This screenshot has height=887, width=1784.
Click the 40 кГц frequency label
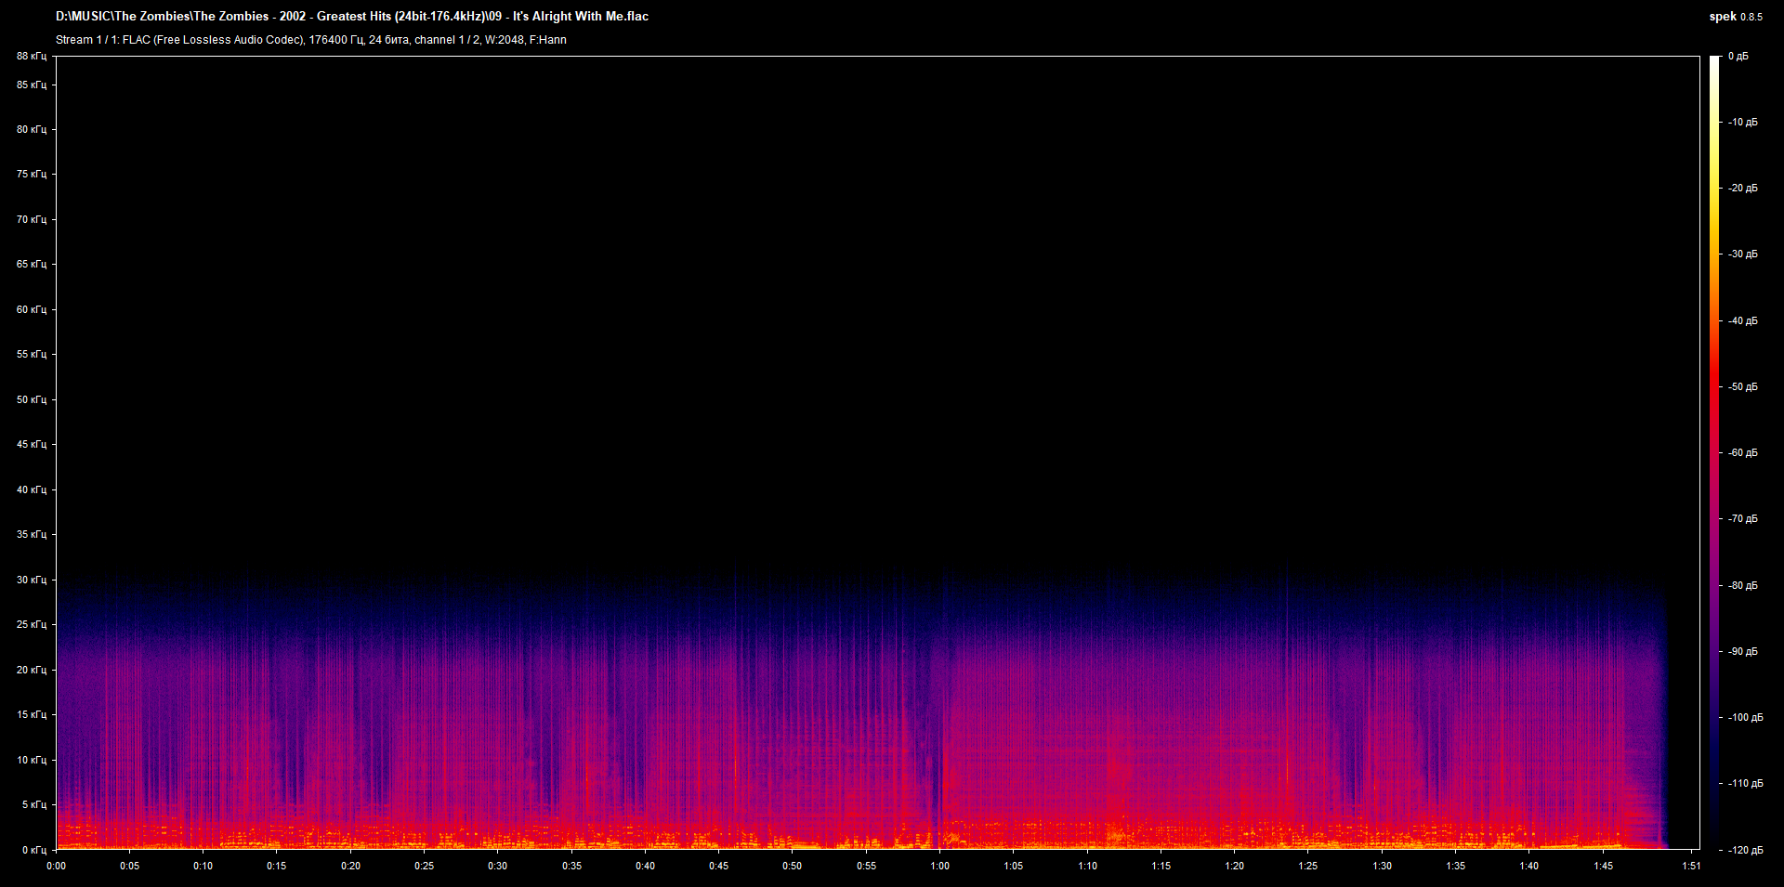[x=32, y=489]
